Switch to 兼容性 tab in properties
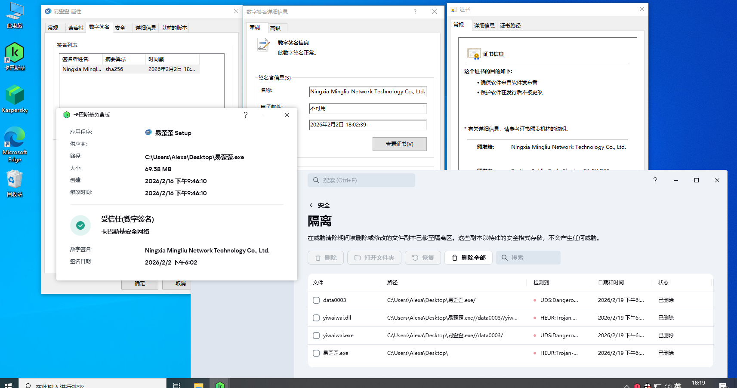Screen dimensions: 737x388 tap(76, 28)
